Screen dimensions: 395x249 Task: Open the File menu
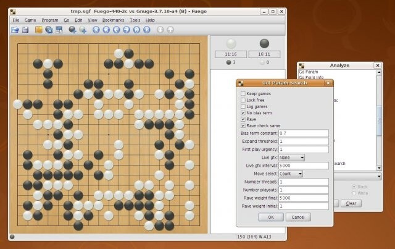[x=16, y=20]
